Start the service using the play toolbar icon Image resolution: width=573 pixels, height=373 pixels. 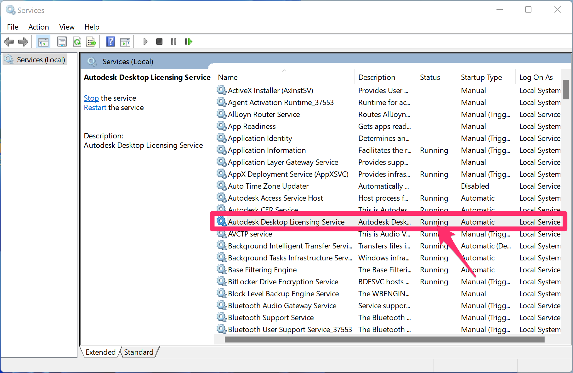click(x=145, y=41)
